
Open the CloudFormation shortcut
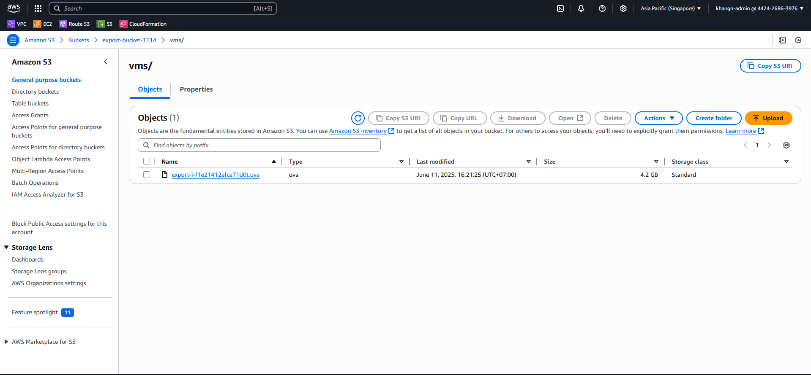143,24
